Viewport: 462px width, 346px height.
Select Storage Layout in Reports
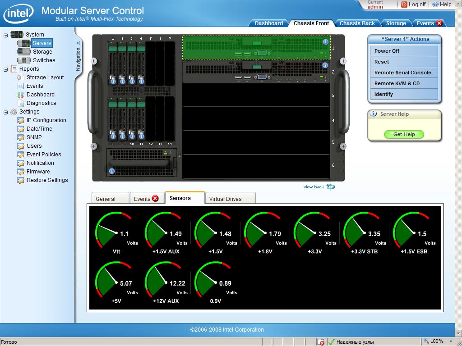click(x=45, y=77)
